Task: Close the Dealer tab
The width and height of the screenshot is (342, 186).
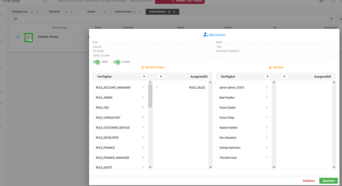Action: pyautogui.click(x=106, y=12)
